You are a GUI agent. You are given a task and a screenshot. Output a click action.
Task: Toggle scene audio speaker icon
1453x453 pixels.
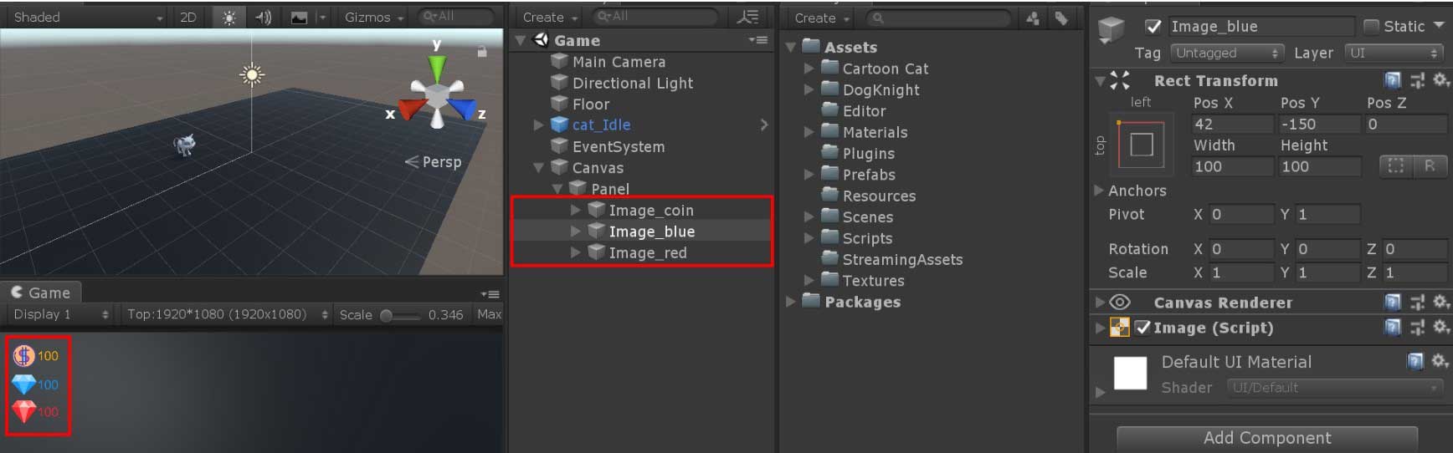[263, 17]
